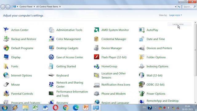
Task: Open the Mouse icon
Action: (6, 84)
